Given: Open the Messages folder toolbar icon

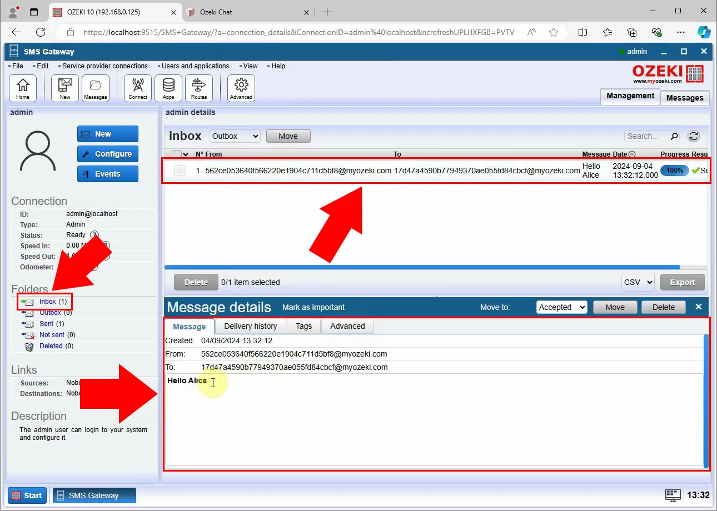Looking at the screenshot, I should click(96, 88).
